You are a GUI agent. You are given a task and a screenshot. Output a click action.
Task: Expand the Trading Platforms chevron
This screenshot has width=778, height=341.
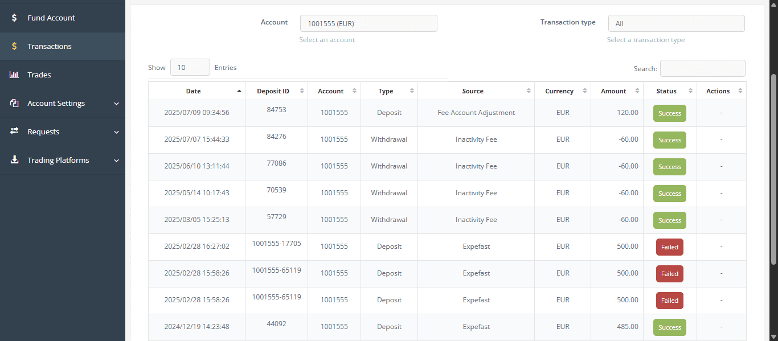tap(116, 161)
